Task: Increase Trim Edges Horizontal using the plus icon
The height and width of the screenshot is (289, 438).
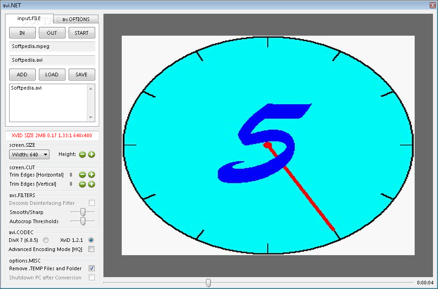Action: point(92,175)
